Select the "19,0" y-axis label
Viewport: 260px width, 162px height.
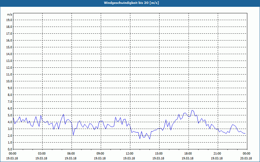point(9,20)
